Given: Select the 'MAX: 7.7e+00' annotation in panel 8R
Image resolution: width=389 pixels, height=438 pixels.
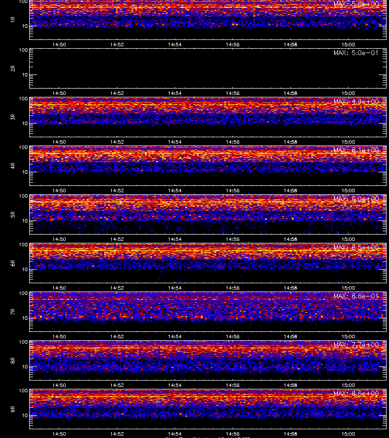Looking at the screenshot, I should click(356, 345).
